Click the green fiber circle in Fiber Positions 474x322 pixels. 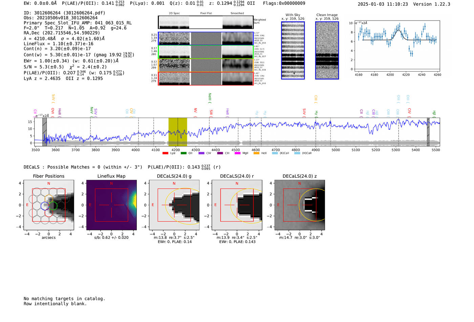(53, 205)
